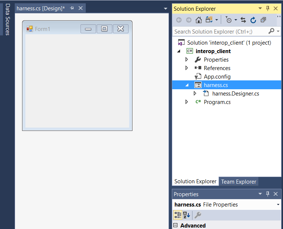Open the Pending Changes Filter dropdown arrow

tap(236, 20)
